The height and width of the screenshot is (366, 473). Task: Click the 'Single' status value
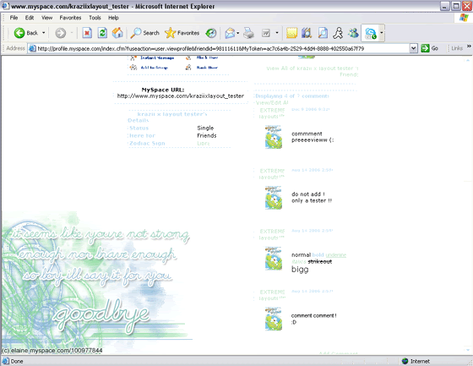point(205,128)
